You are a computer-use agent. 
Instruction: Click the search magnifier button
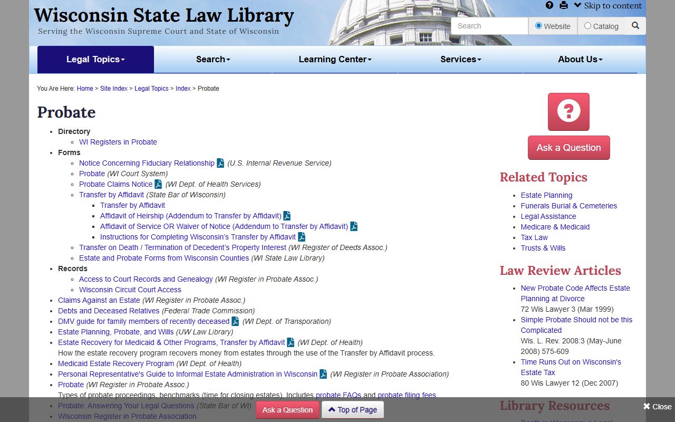pyautogui.click(x=635, y=26)
